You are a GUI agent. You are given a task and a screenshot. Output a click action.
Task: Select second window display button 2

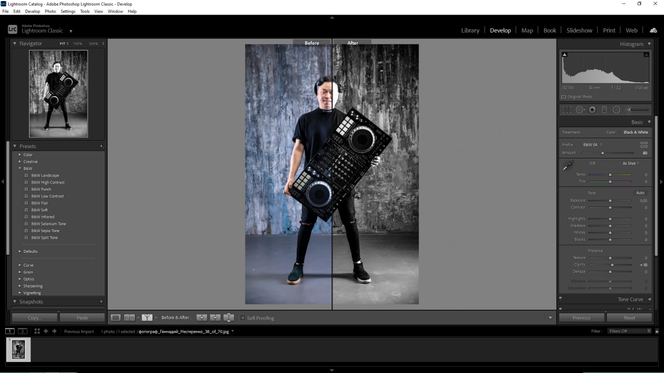click(x=22, y=331)
